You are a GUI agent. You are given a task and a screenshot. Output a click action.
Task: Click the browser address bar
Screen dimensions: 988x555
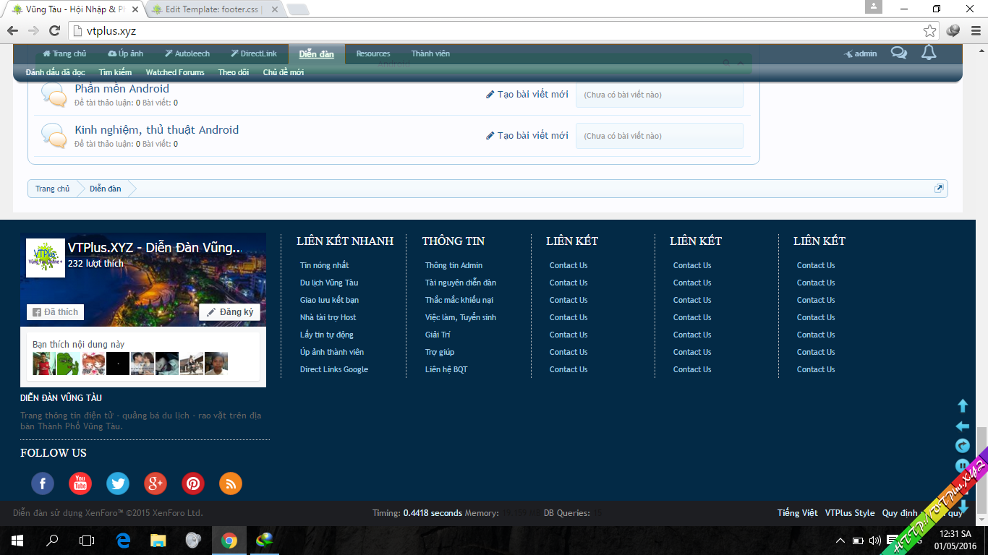click(x=492, y=31)
